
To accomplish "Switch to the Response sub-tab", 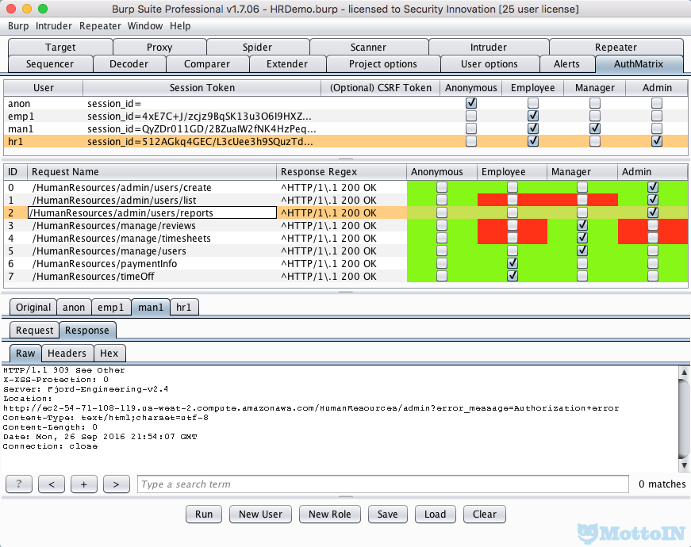I will (86, 331).
